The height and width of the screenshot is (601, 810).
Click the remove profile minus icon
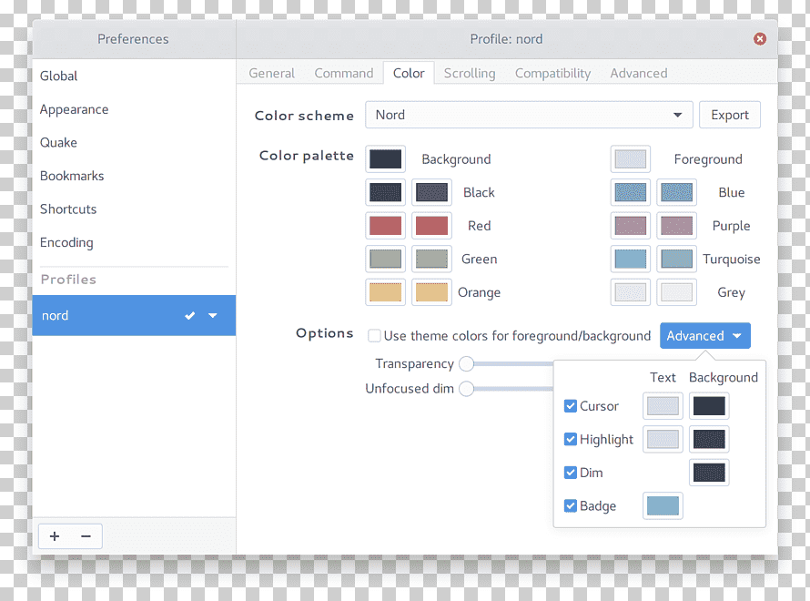[x=86, y=536]
